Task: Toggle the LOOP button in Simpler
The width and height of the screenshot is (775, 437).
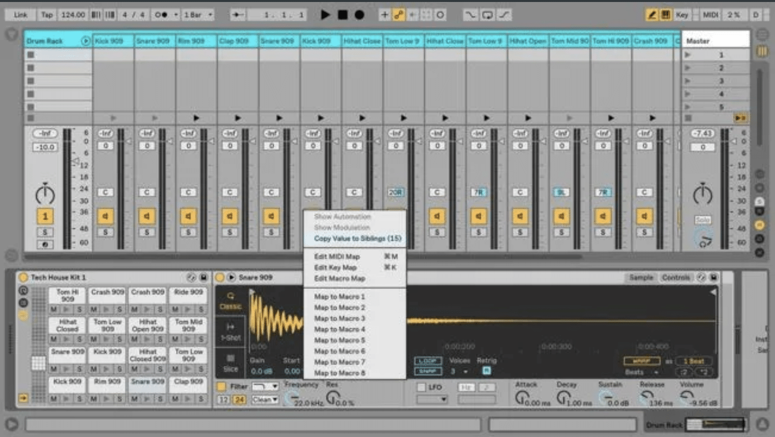Action: 428,361
